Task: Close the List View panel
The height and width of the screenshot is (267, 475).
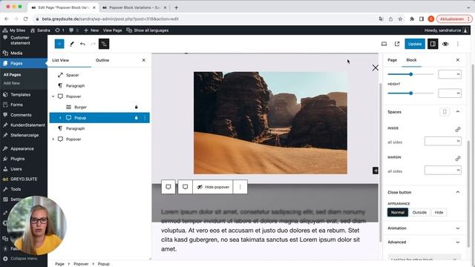Action: 143,60
